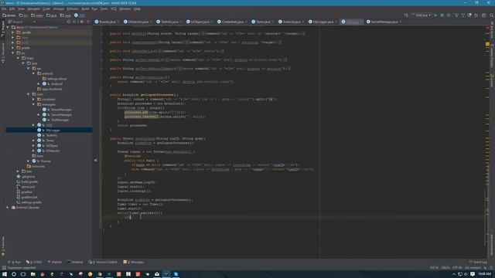Expand the External Libraries node

[x=8, y=208]
